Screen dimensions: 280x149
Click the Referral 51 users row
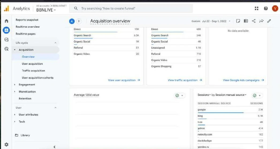(106, 48)
